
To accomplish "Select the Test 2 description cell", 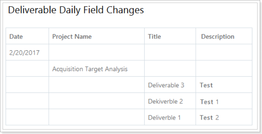I will (x=224, y=117).
